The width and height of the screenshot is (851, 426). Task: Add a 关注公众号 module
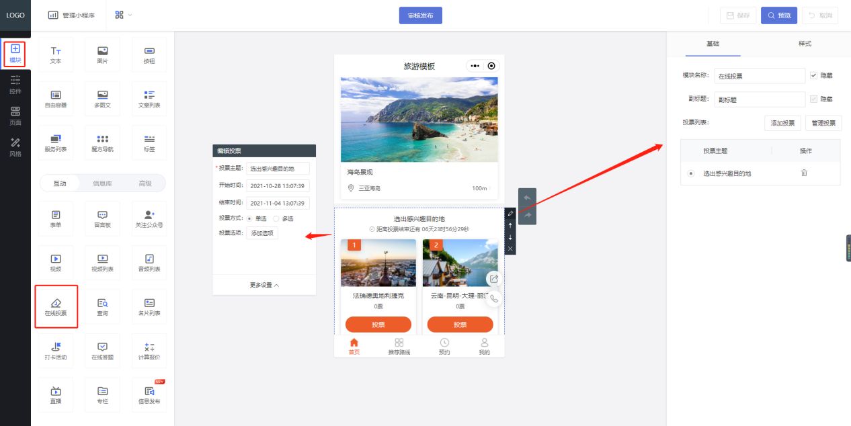[x=149, y=219]
